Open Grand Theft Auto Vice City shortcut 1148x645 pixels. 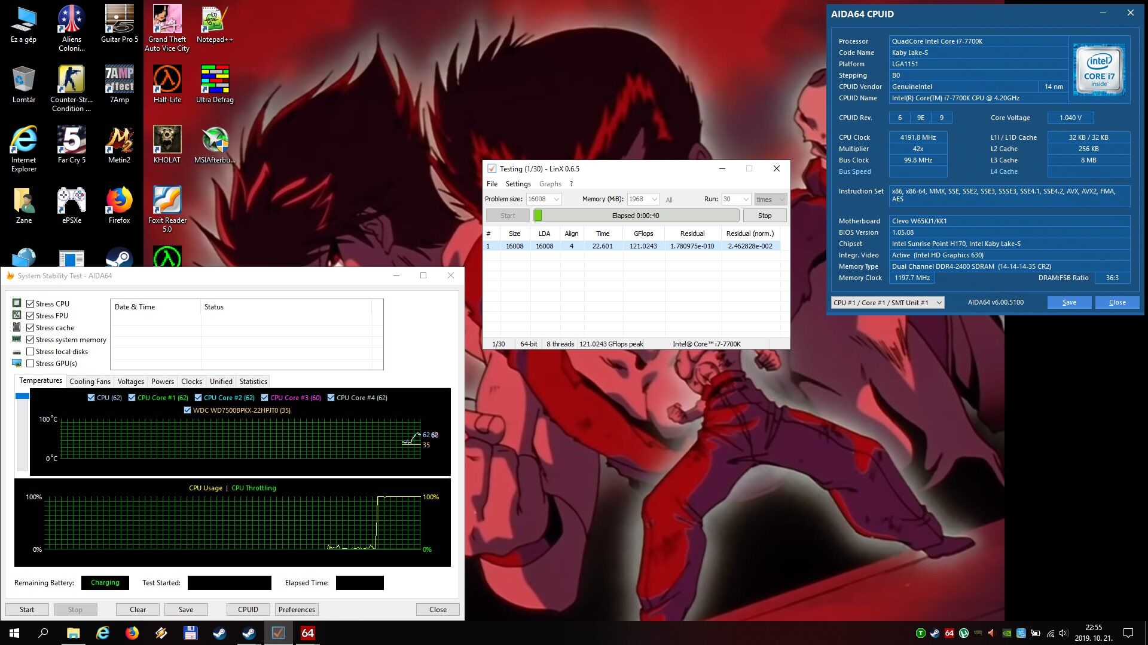point(167,28)
